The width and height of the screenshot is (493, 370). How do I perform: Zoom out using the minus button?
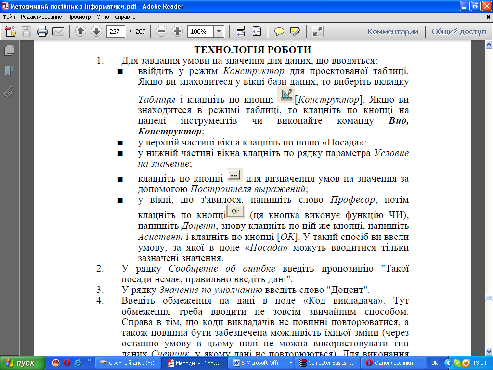tap(161, 31)
